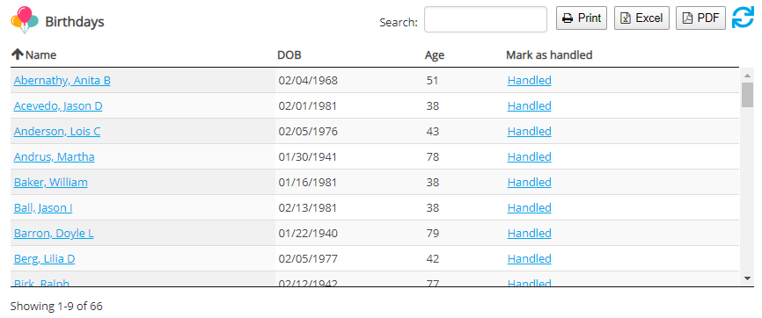Mark Baker, William as Handled
Viewport: 762px width, 318px height.
(x=529, y=182)
